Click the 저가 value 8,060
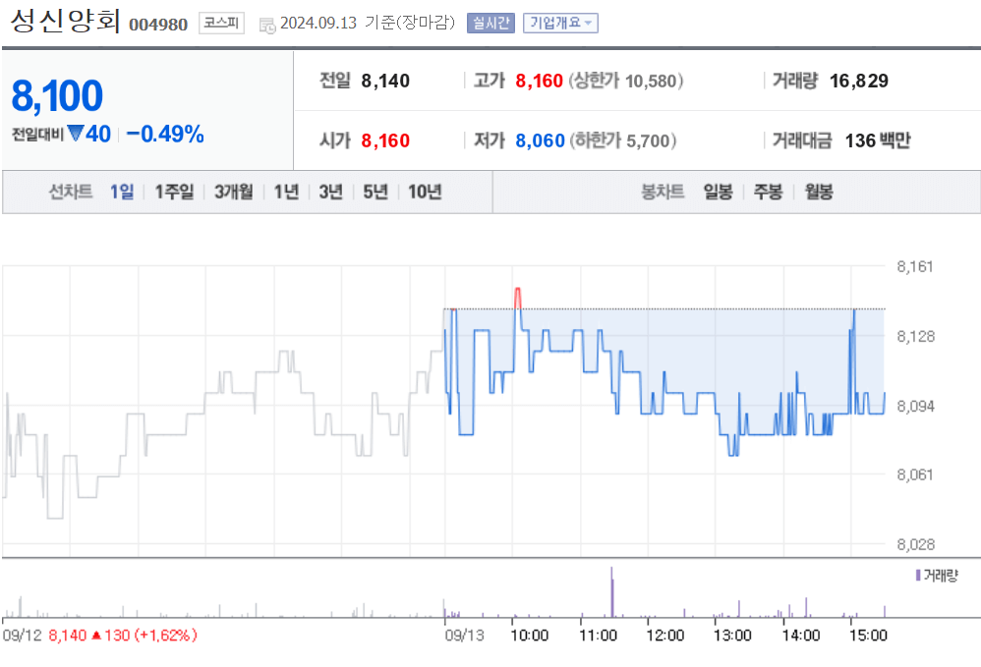Image resolution: width=981 pixels, height=667 pixels. click(x=540, y=140)
